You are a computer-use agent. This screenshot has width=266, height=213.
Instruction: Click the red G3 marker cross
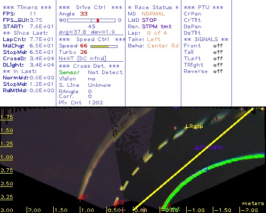coord(115,205)
